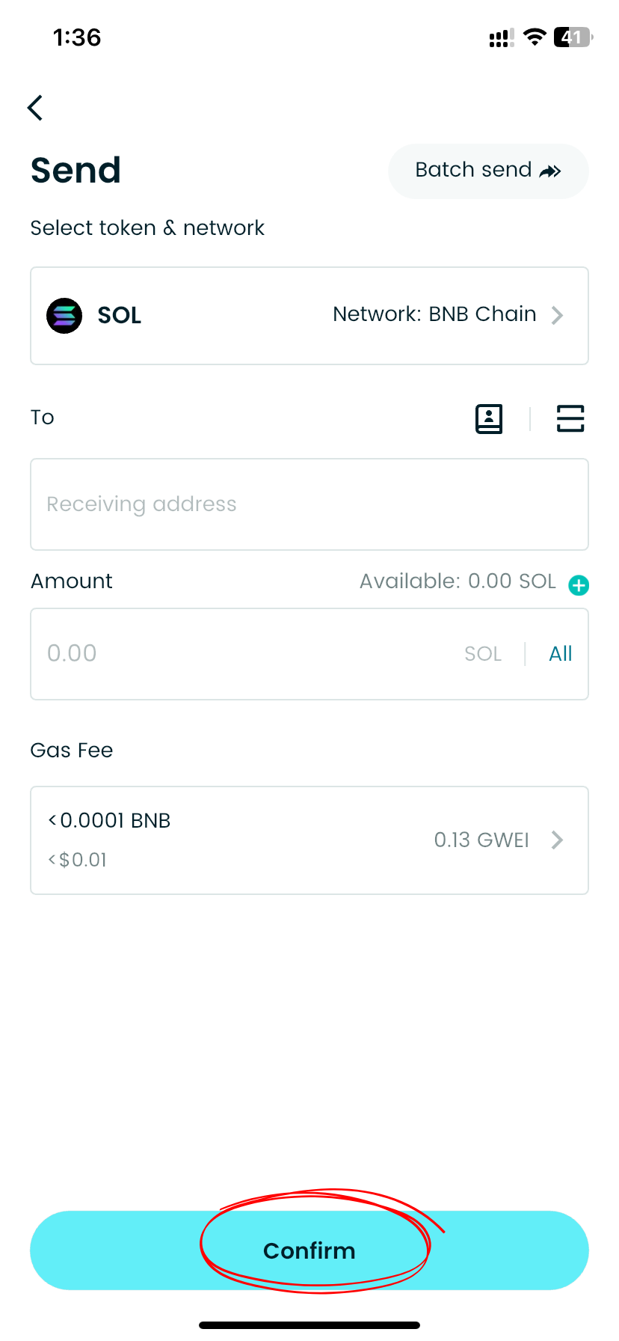The height and width of the screenshot is (1341, 619).
Task: Open the 0.13 GWEI gas setting
Action: (x=481, y=840)
